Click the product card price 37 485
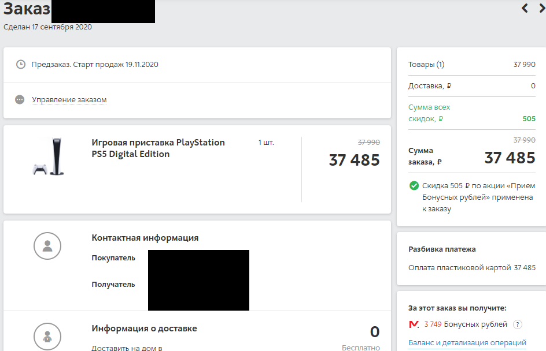 coord(355,160)
